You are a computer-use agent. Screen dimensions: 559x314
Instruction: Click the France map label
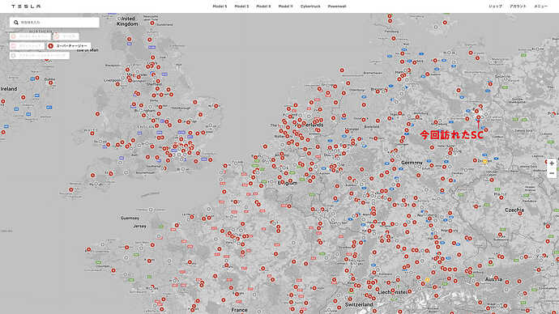click(x=239, y=310)
